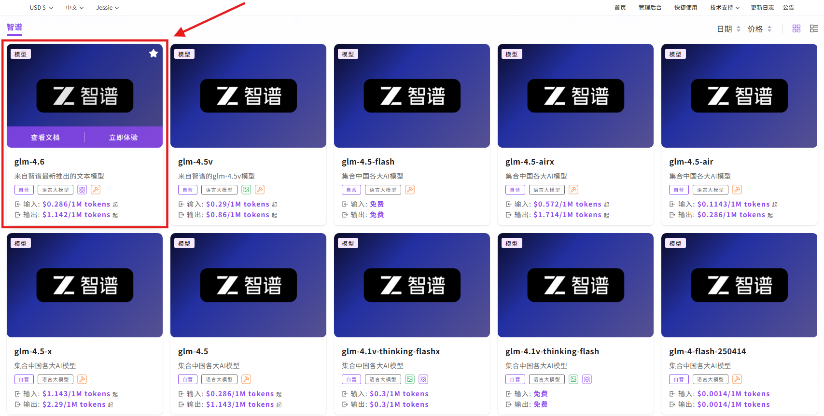Click 立即体验 on the glm-4.6 card
Viewport: 824px width, 416px height.
(123, 138)
